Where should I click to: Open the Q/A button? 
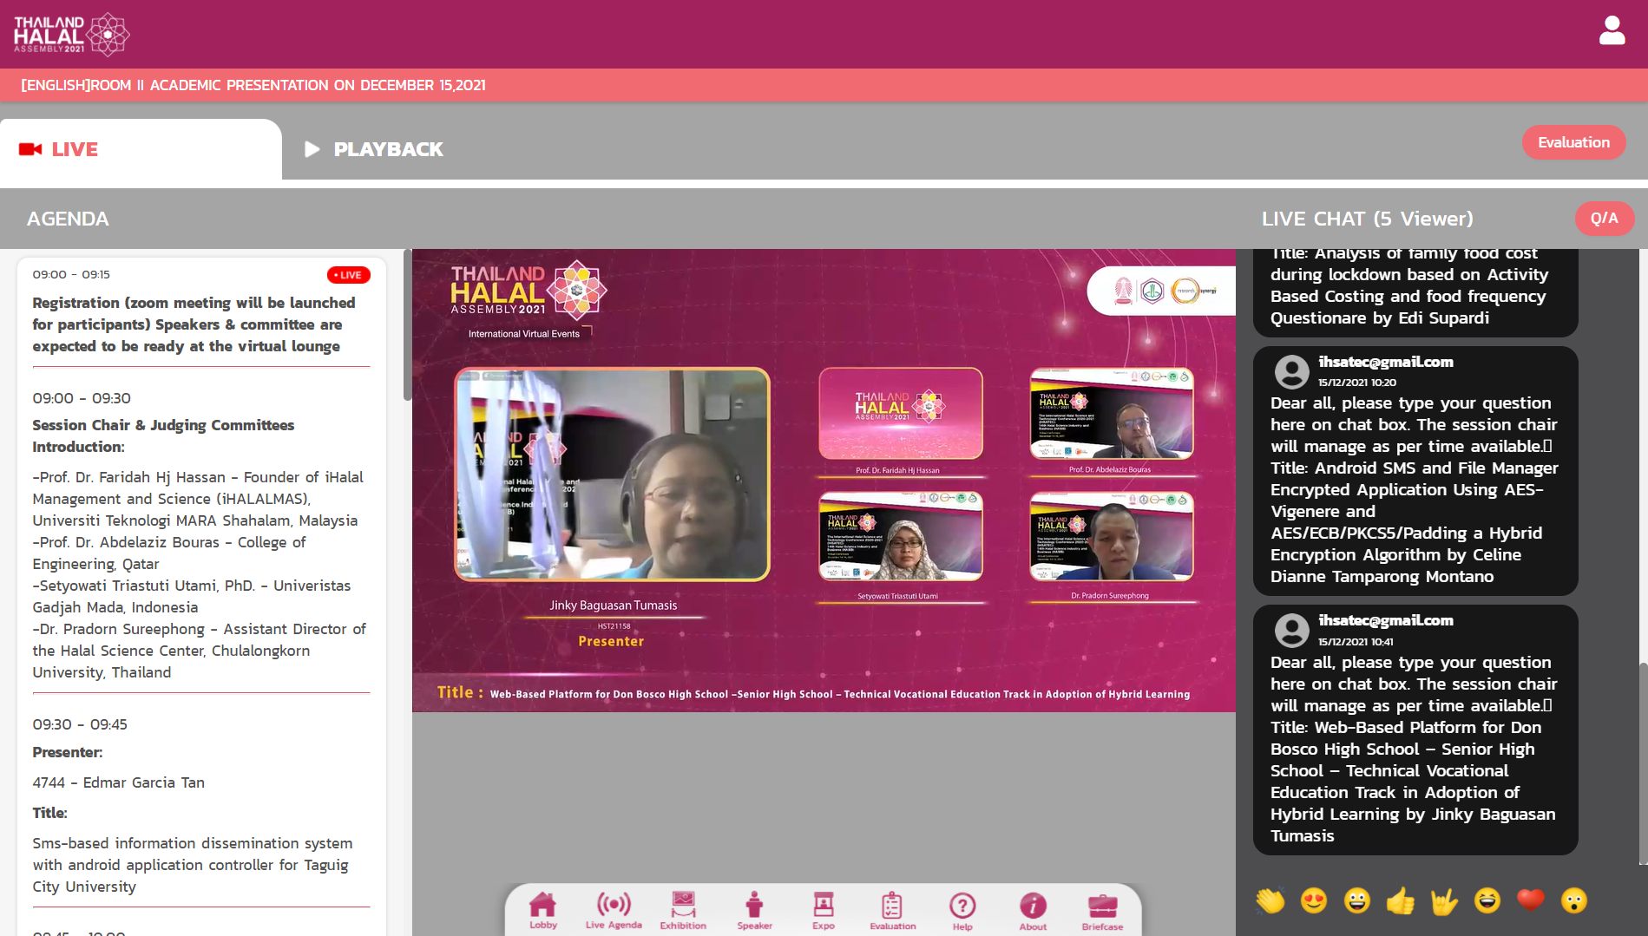click(x=1604, y=218)
